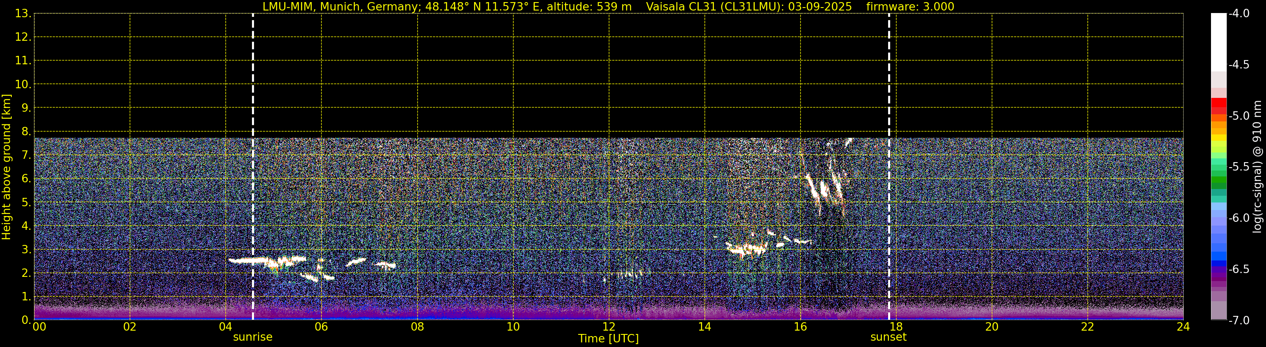
Task: Click height-axis tick label 13.
Action: click(23, 14)
